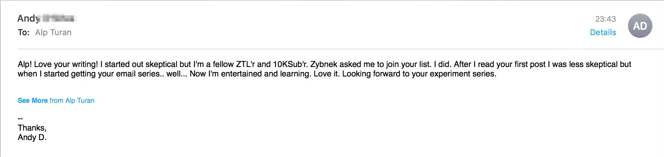The width and height of the screenshot is (664, 157).
Task: Click the See More link
Action: pos(33,100)
